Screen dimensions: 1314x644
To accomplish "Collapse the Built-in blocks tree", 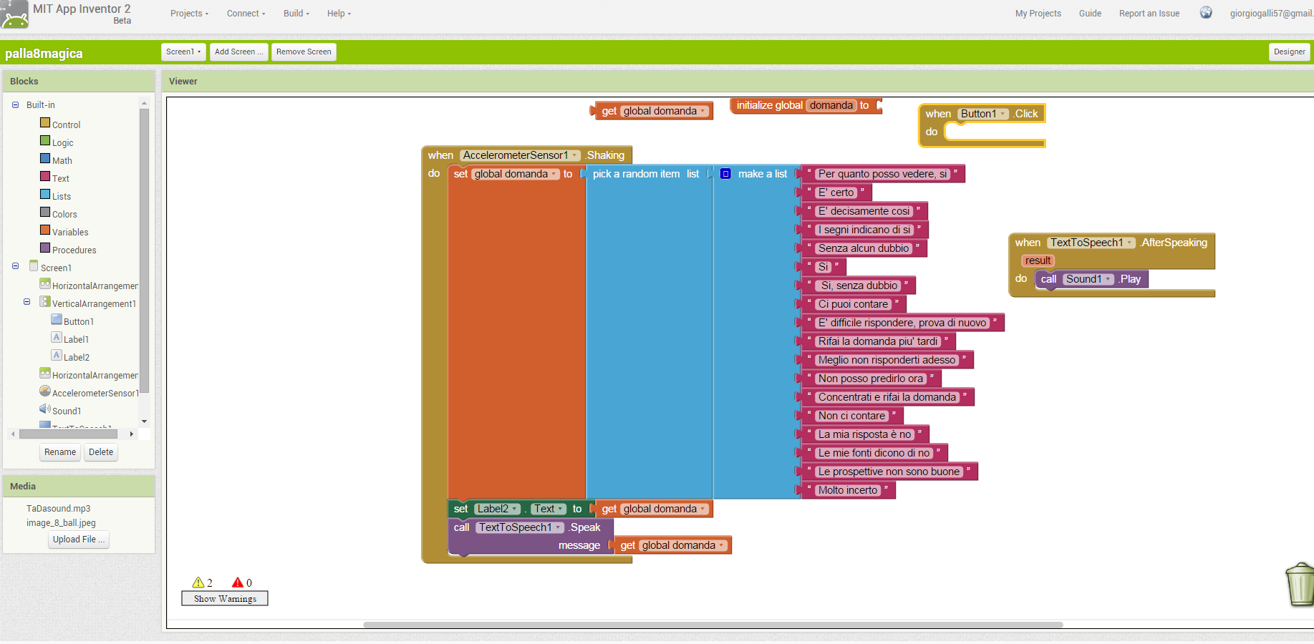I will [x=15, y=104].
